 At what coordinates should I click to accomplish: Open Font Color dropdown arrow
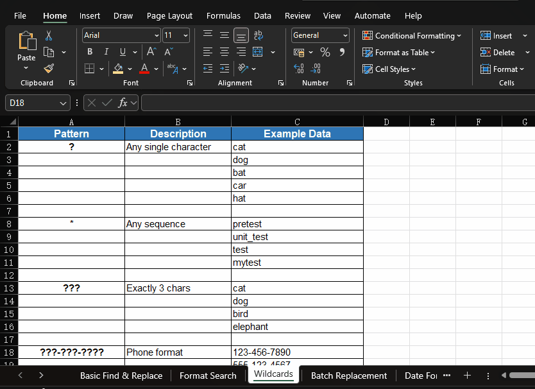[x=157, y=69]
